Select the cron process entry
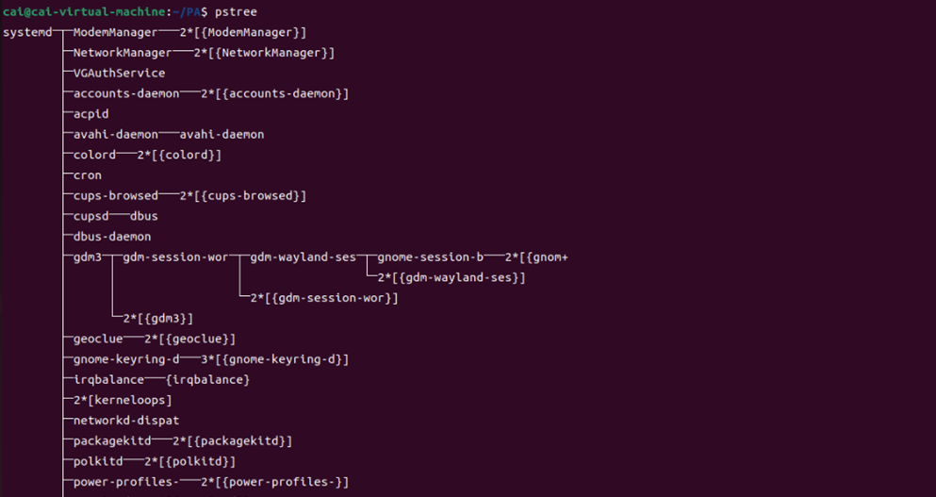The image size is (936, 497). (88, 175)
